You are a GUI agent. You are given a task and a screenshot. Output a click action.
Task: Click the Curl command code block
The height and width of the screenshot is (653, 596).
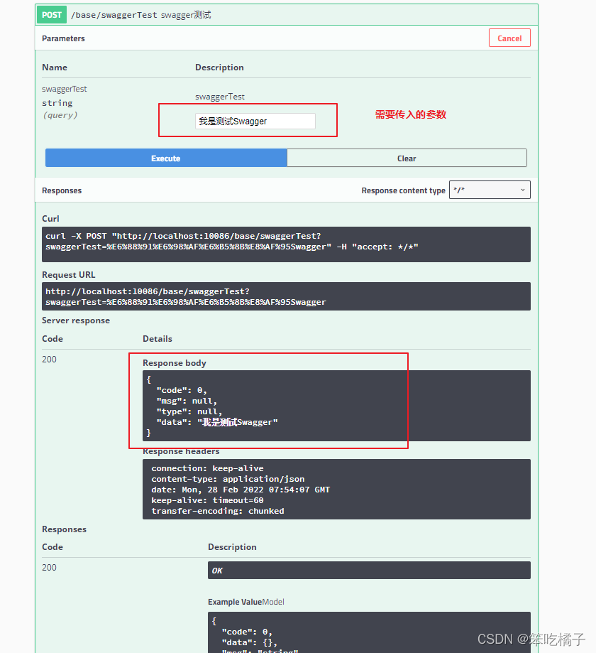click(x=286, y=244)
